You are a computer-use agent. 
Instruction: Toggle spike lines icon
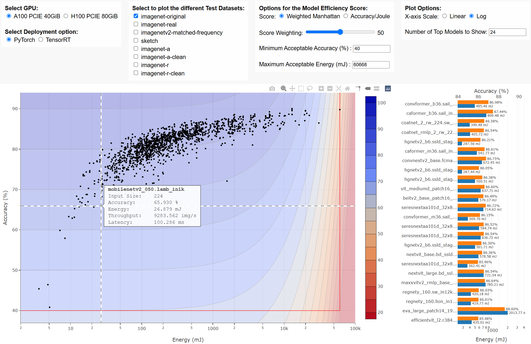tap(358, 89)
